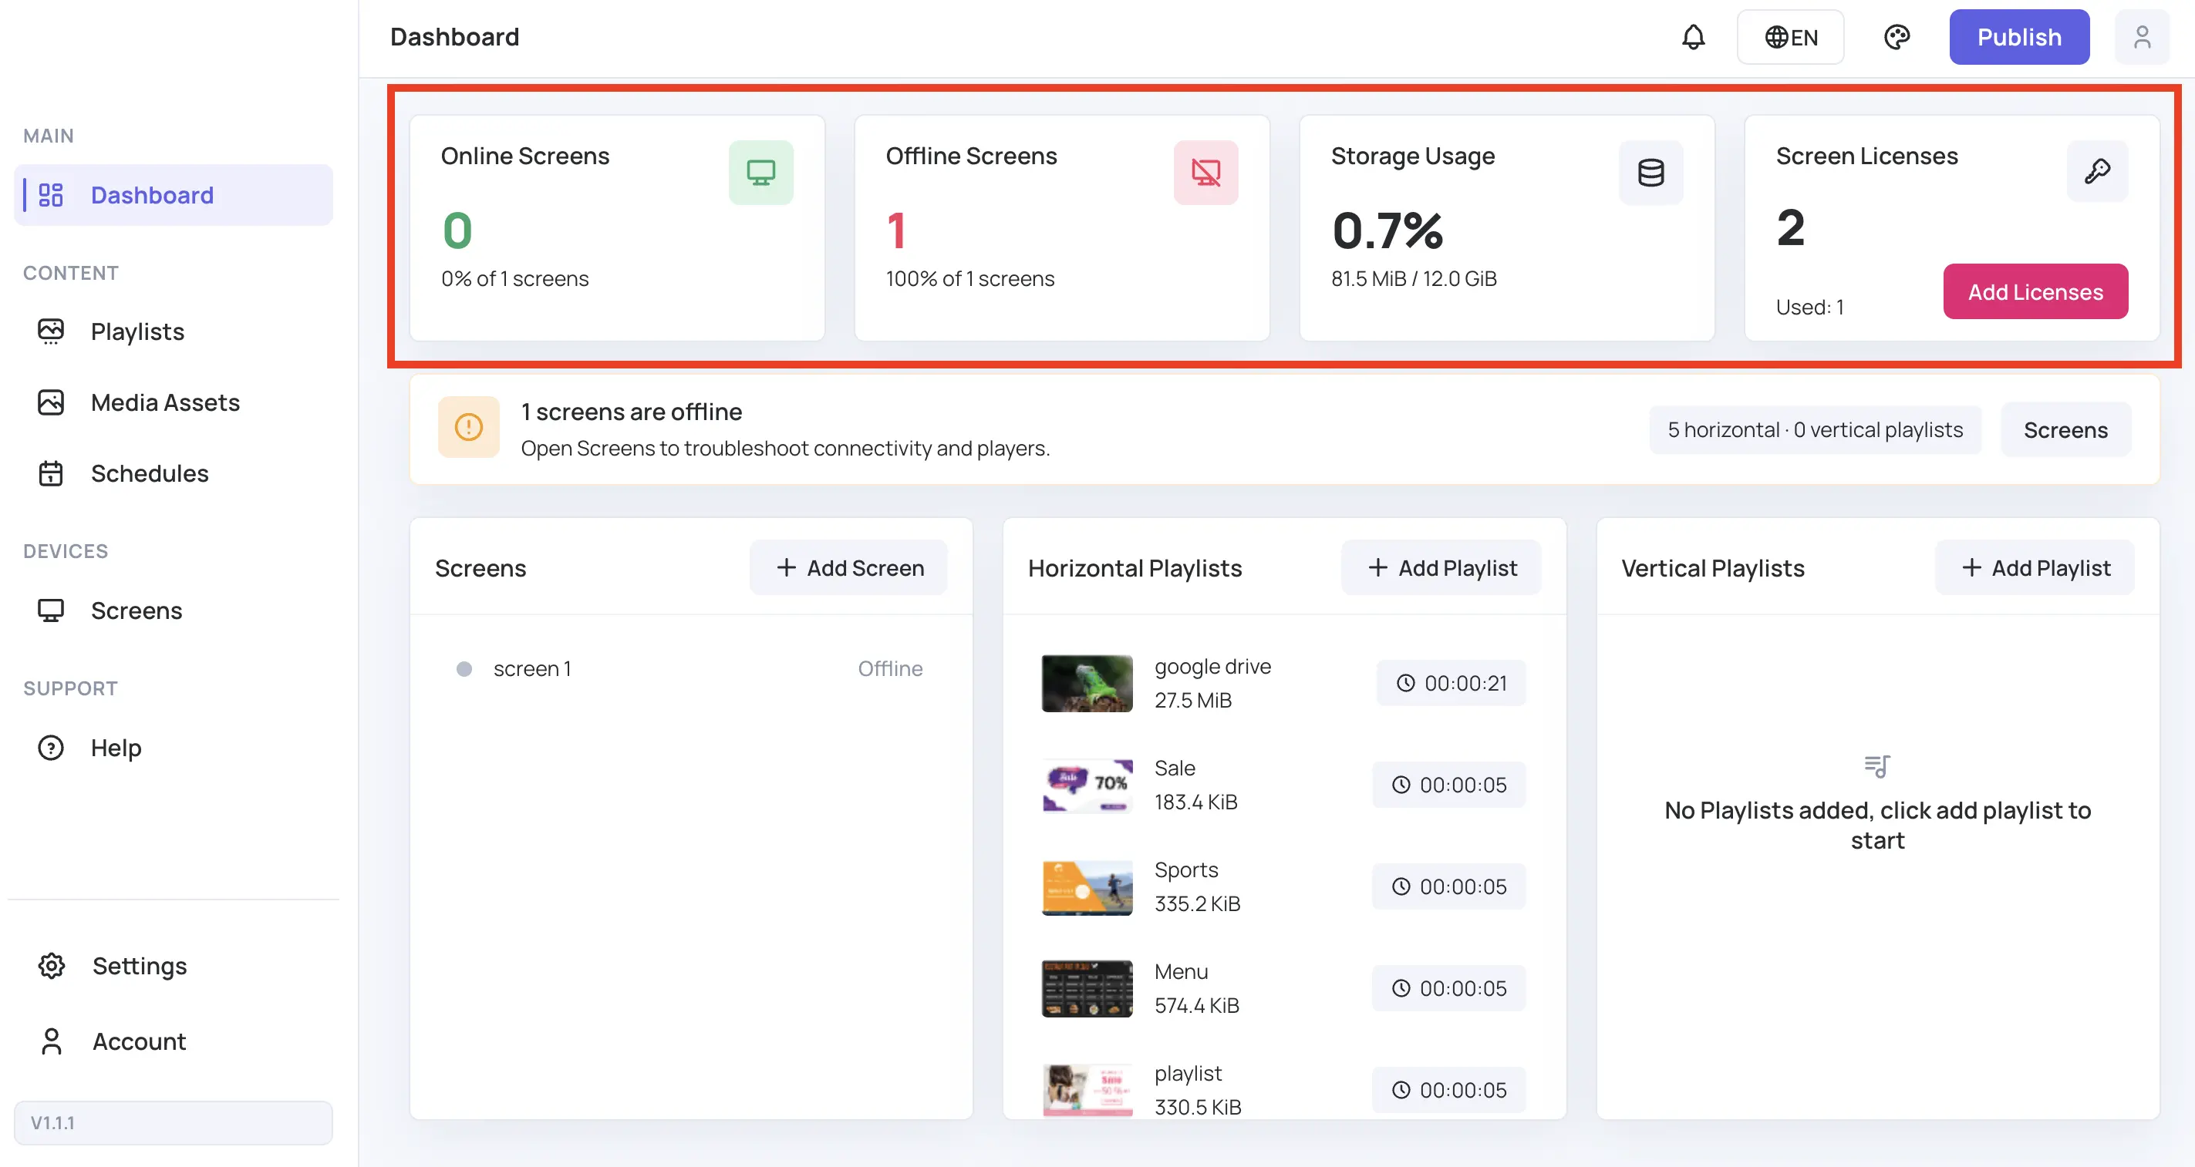
Task: Open the Sports playlist thumbnail
Action: click(1087, 886)
